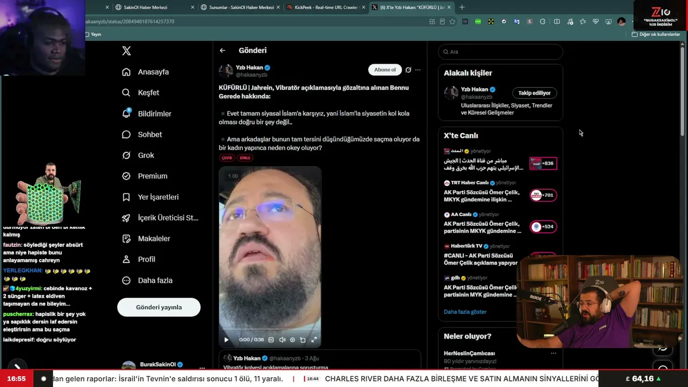The height and width of the screenshot is (387, 688).
Task: Open Yayın bookmark in bookmarks bar
Action: [93, 34]
